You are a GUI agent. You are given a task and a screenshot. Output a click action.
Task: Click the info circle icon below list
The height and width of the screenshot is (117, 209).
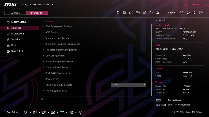[x=42, y=99]
